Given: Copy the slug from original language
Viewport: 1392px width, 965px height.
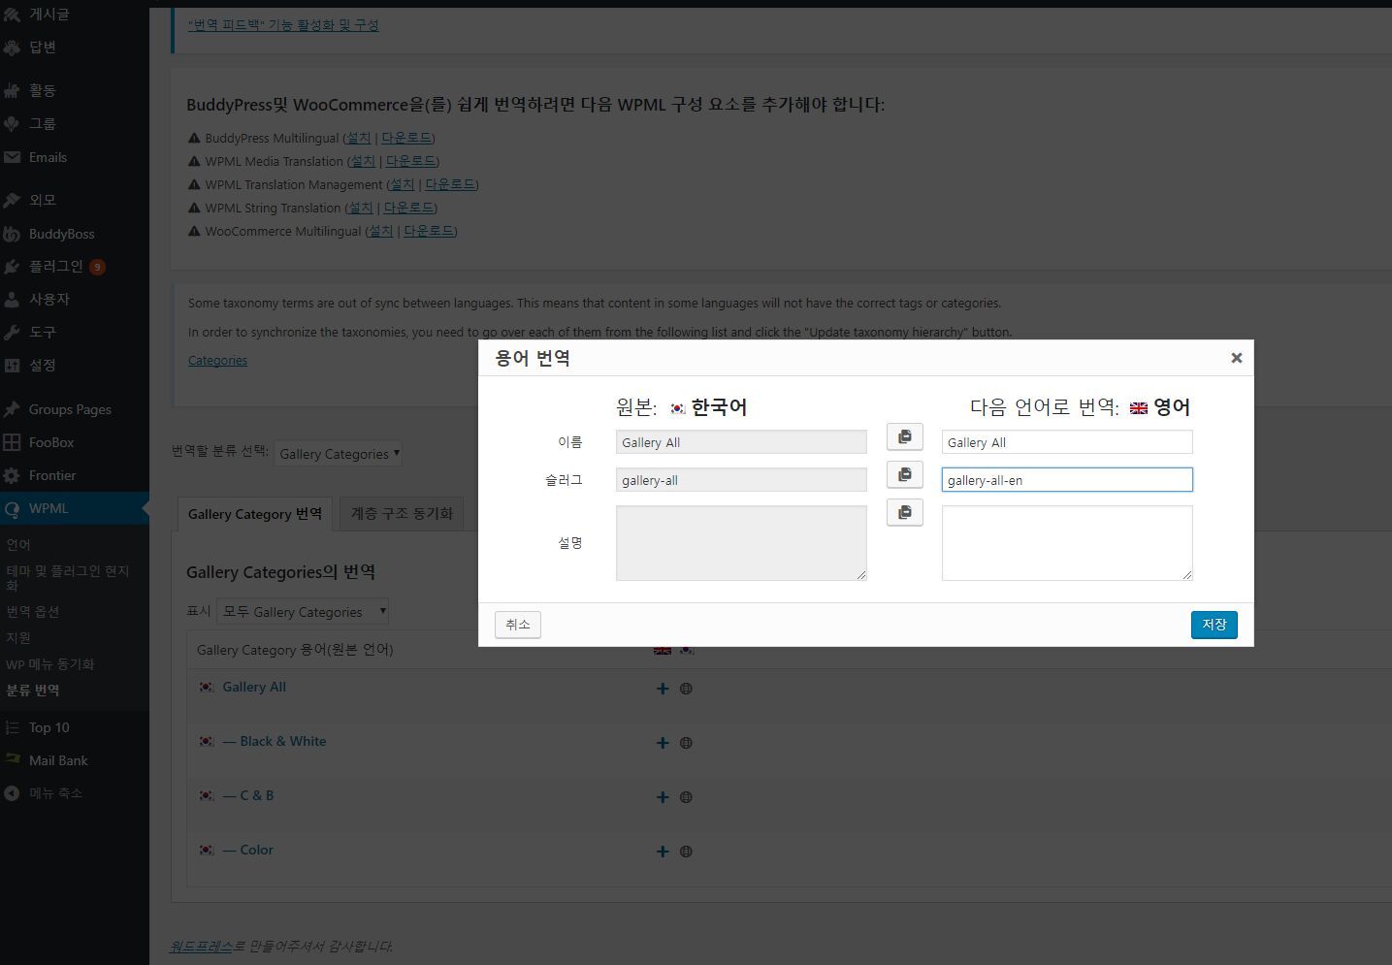Looking at the screenshot, I should click(x=904, y=475).
